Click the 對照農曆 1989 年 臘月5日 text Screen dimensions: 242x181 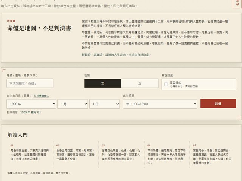23,112
